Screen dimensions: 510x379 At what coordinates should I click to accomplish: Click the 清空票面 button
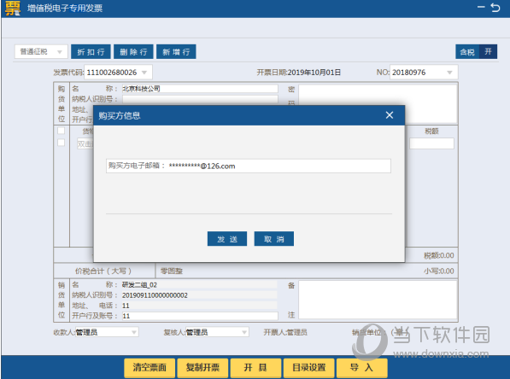click(x=149, y=368)
